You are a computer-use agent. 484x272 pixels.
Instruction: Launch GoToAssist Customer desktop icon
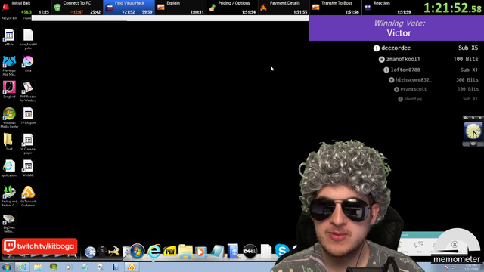28,196
